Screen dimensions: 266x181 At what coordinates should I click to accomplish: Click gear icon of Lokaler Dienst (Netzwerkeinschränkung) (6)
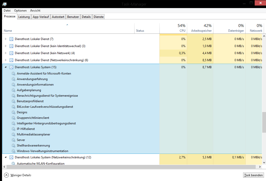11,60
